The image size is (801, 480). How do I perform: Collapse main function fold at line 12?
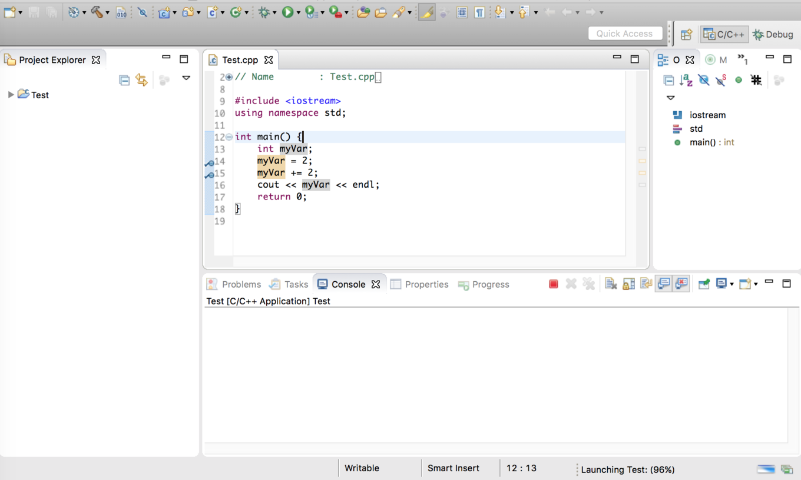pos(229,137)
